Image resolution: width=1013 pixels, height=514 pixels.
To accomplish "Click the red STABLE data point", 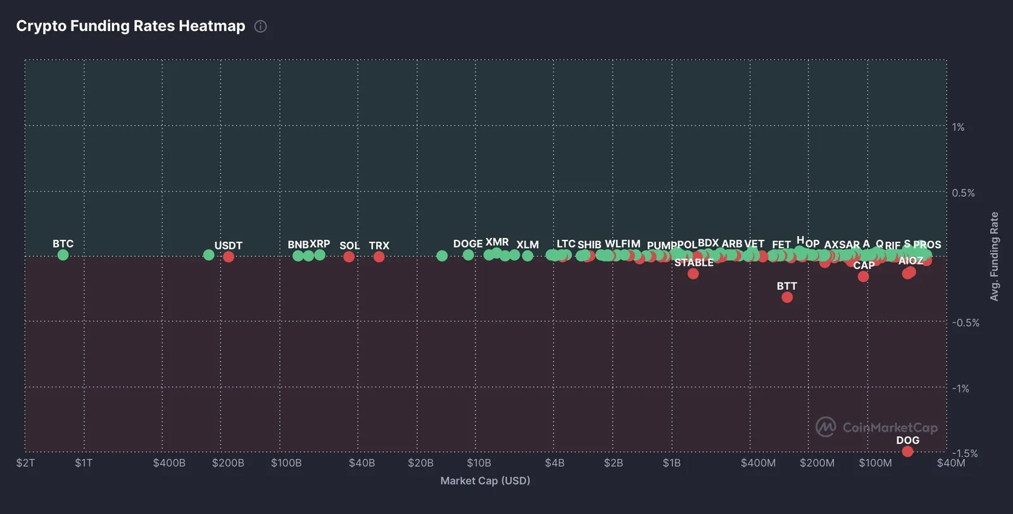I will tap(693, 274).
